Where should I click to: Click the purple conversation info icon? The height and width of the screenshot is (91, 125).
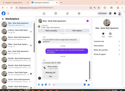tap(87, 21)
